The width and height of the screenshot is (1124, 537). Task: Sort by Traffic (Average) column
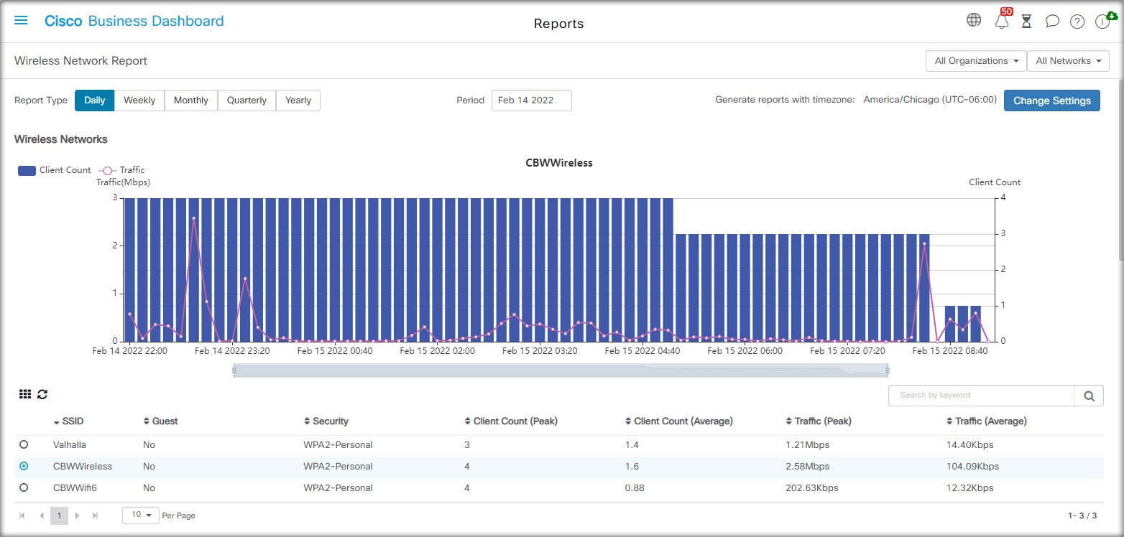coord(986,421)
